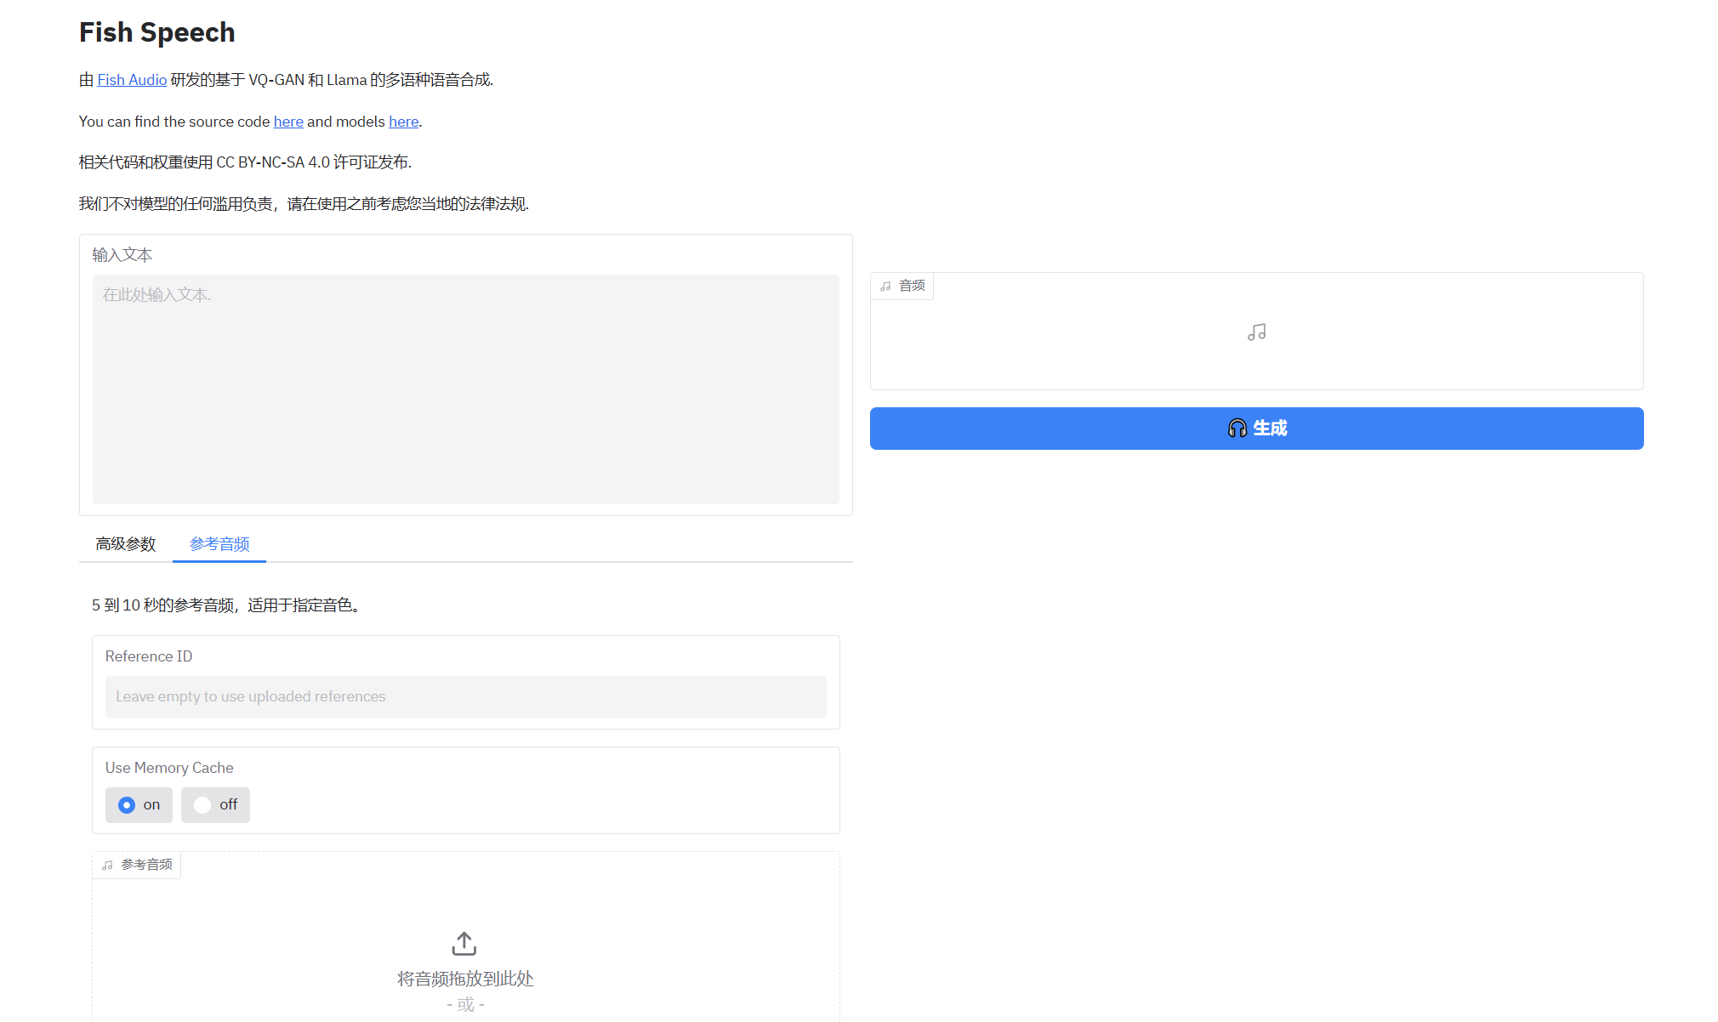The image size is (1718, 1022).
Task: Click the headphone icon on generate button
Action: (x=1237, y=429)
